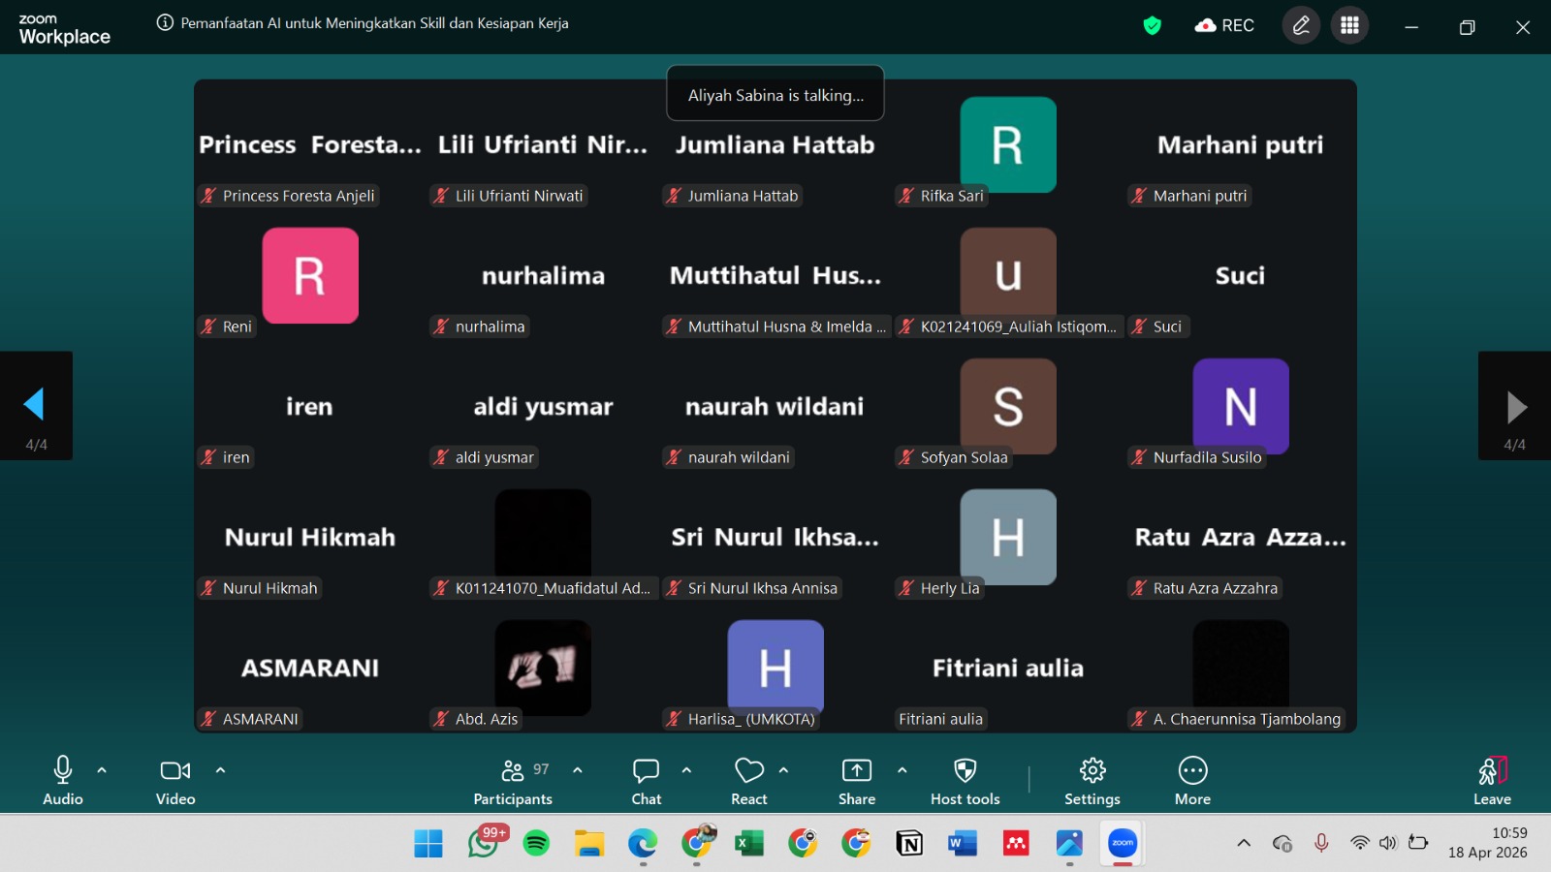Open Zoom Settings gear
This screenshot has width=1551, height=872.
[1092, 780]
